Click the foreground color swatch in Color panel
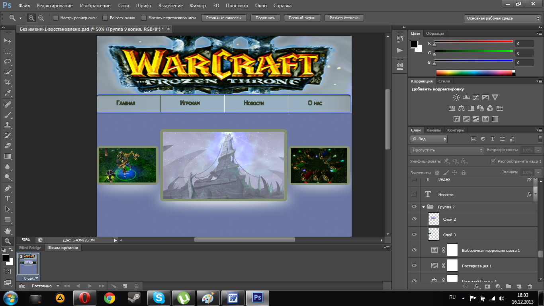Viewport: 544px width, 306px height. (415, 44)
